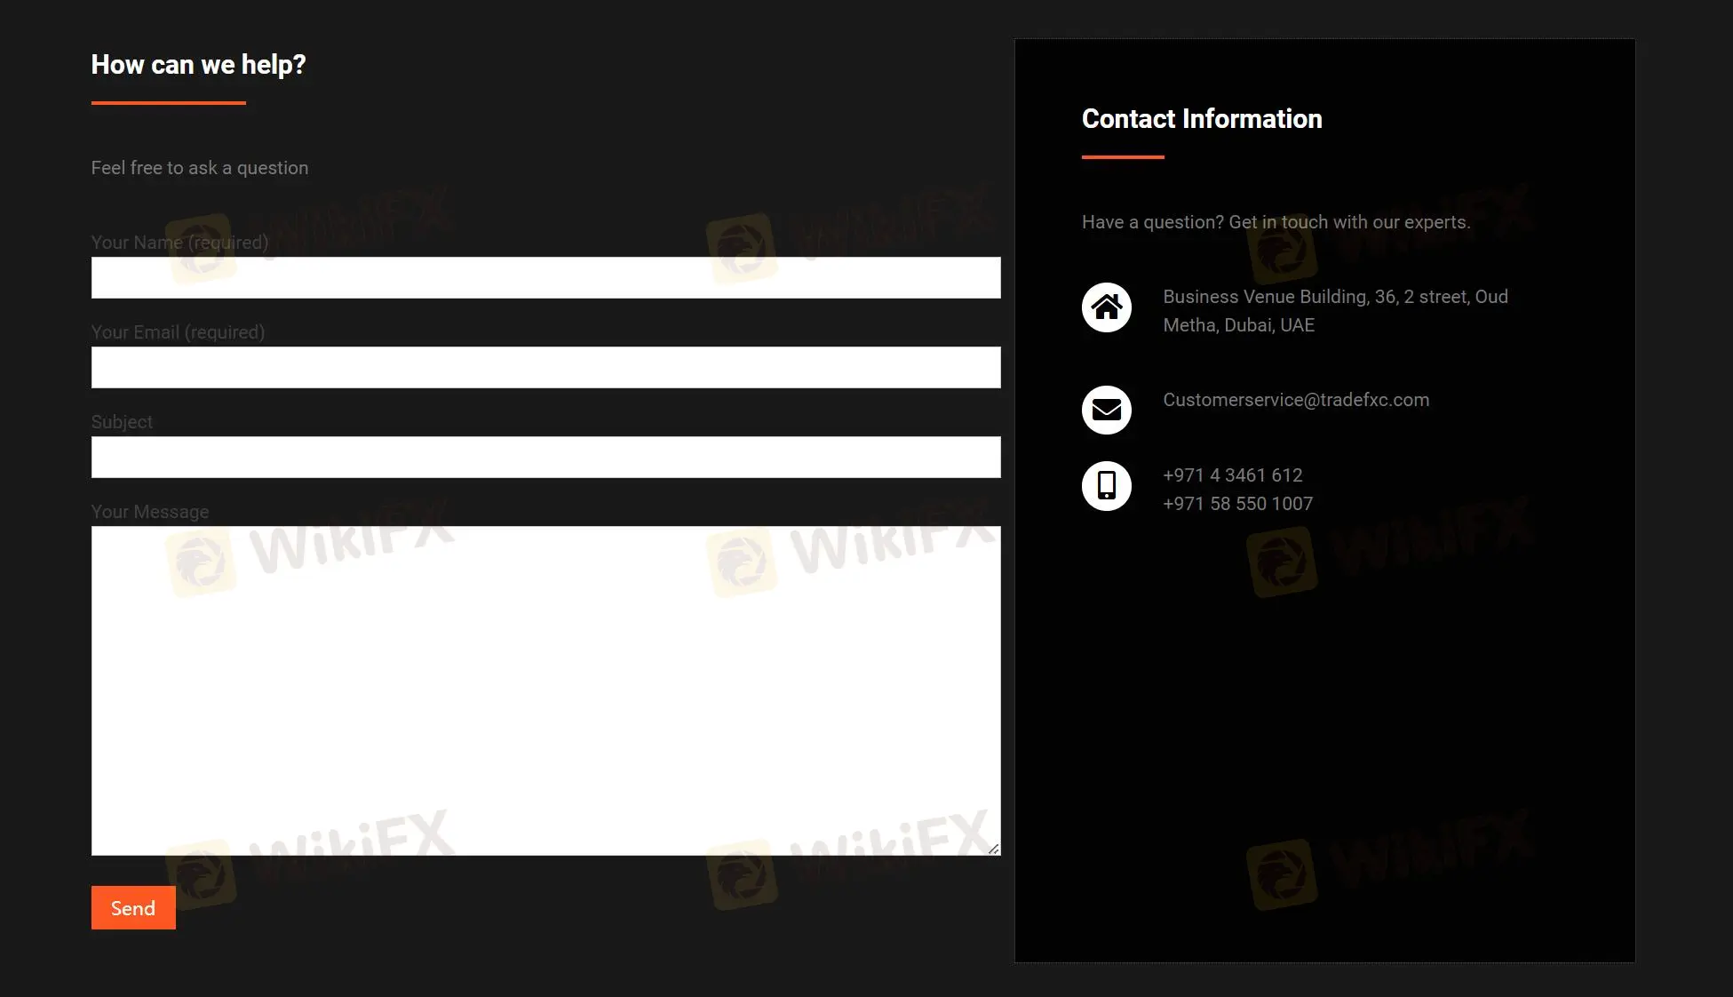Click the envelope email icon
The width and height of the screenshot is (1733, 997).
pyautogui.click(x=1106, y=410)
